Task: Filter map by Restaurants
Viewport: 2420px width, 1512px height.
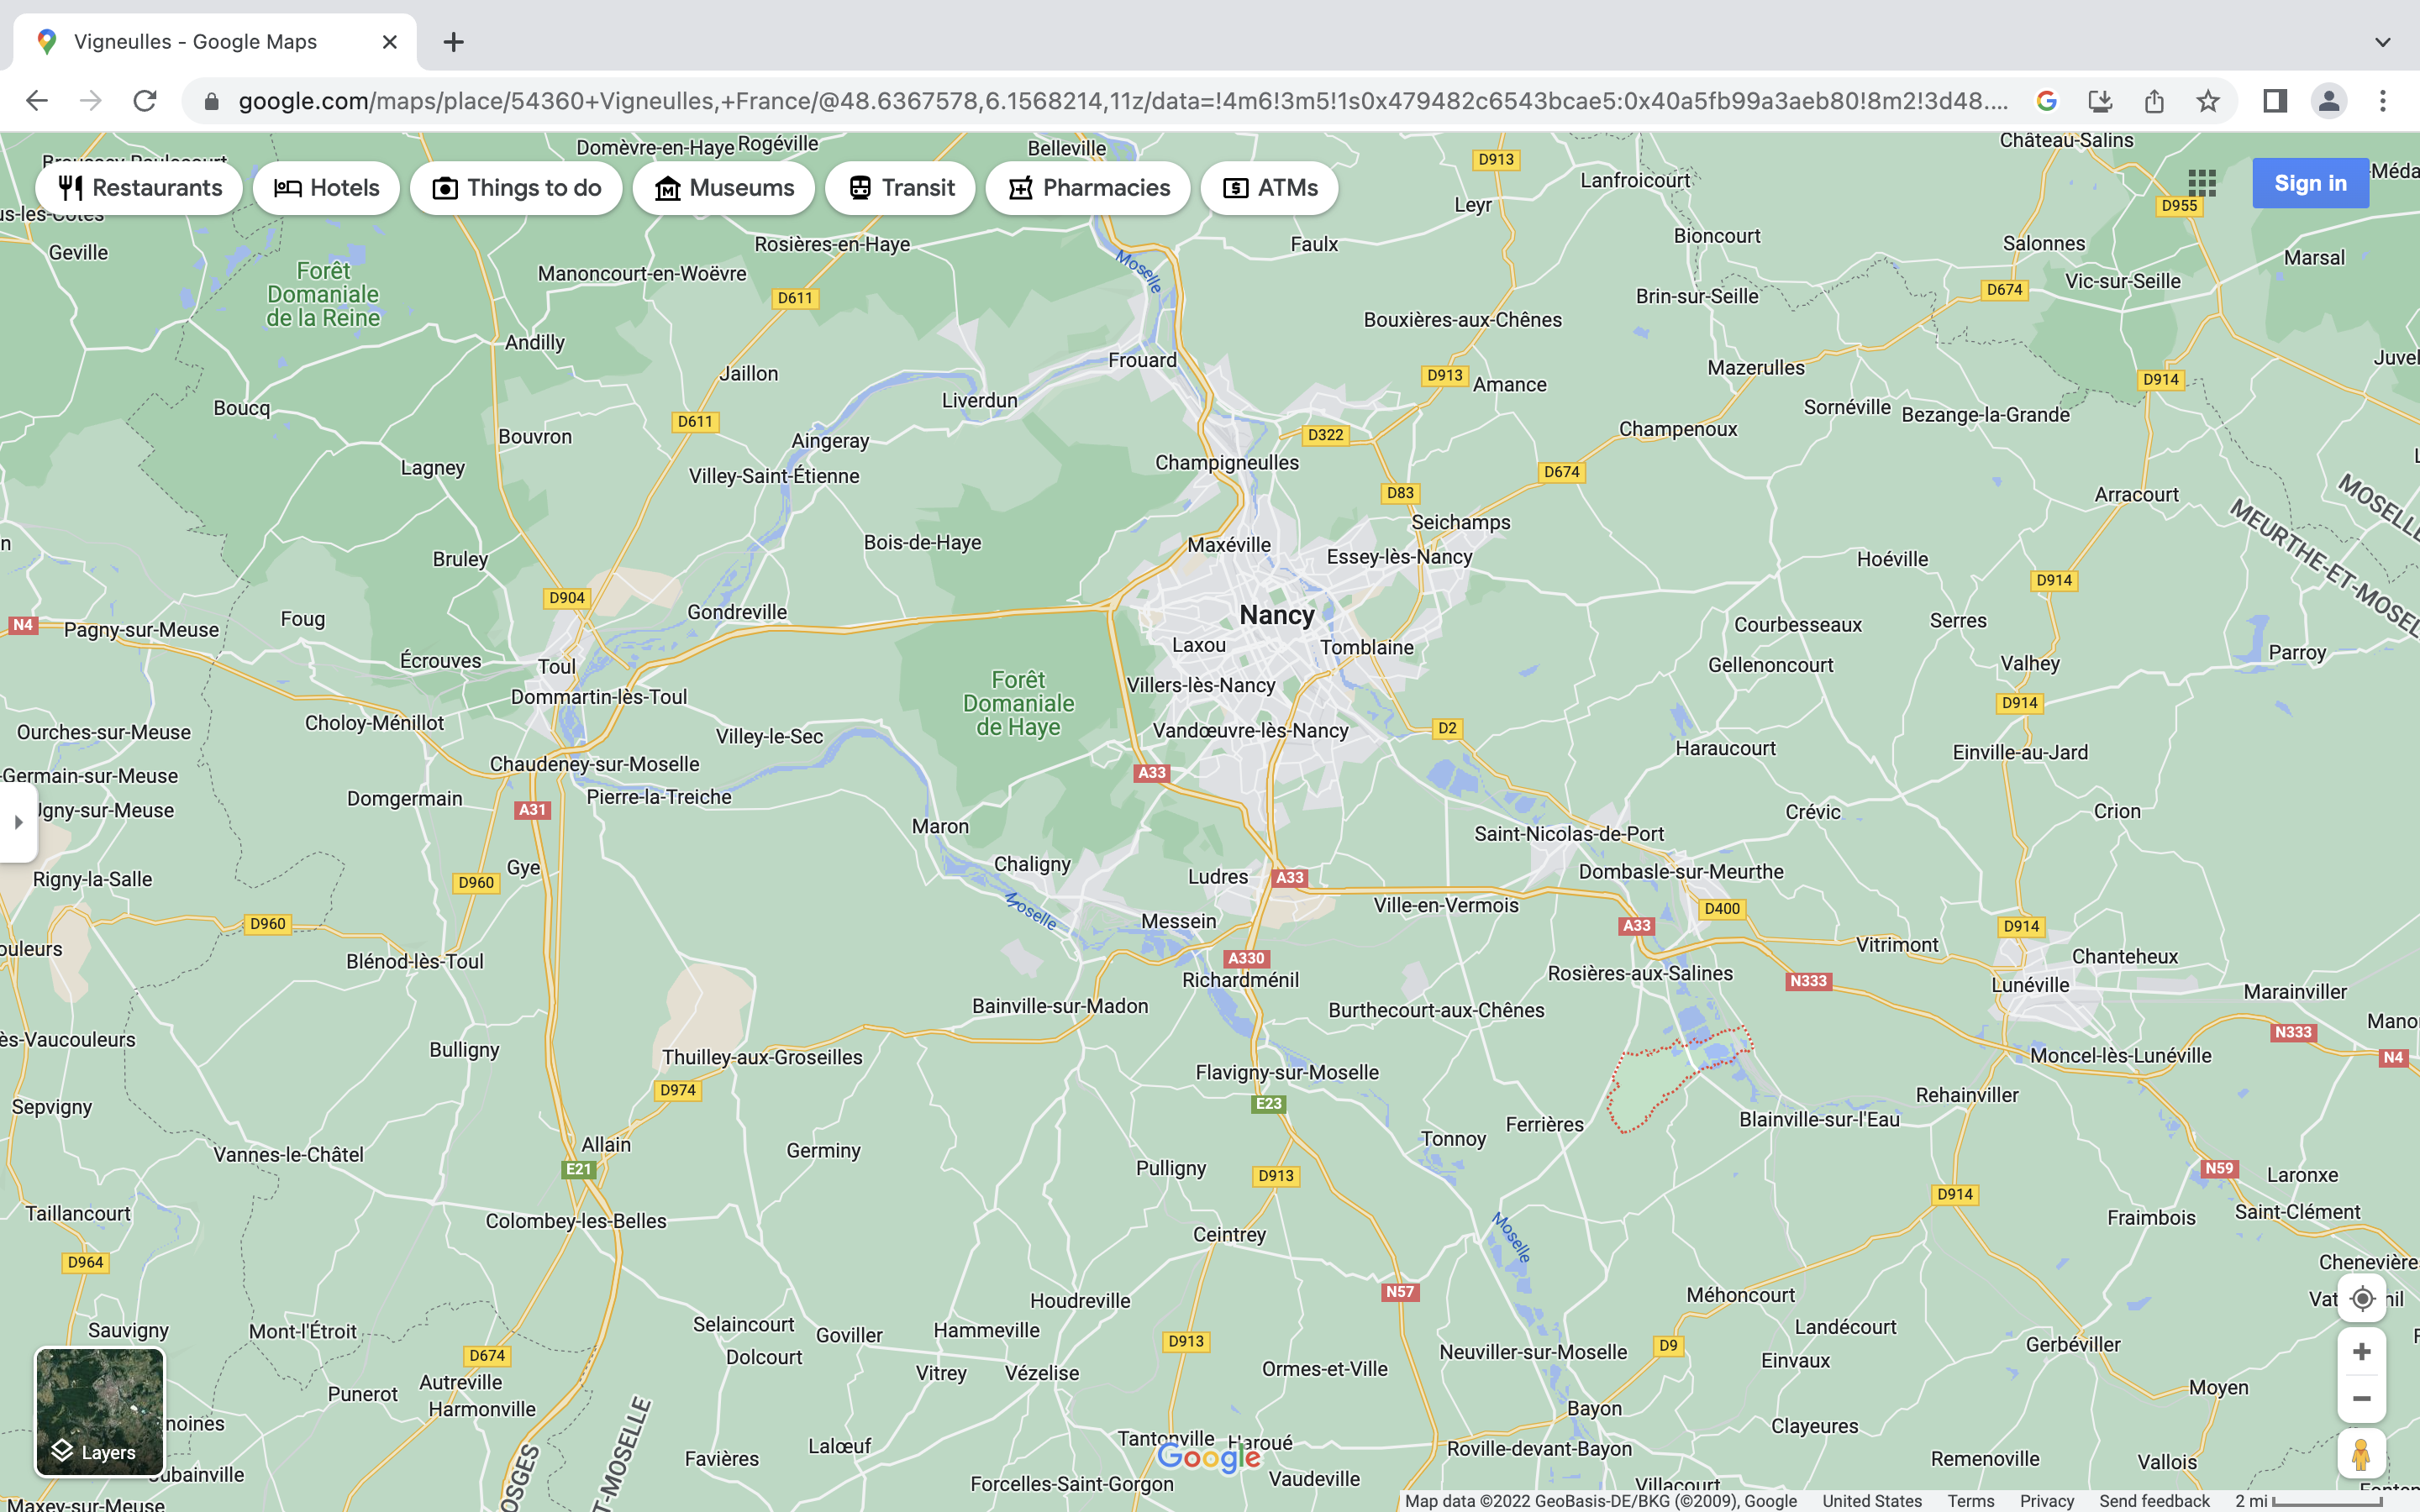Action: pos(139,188)
